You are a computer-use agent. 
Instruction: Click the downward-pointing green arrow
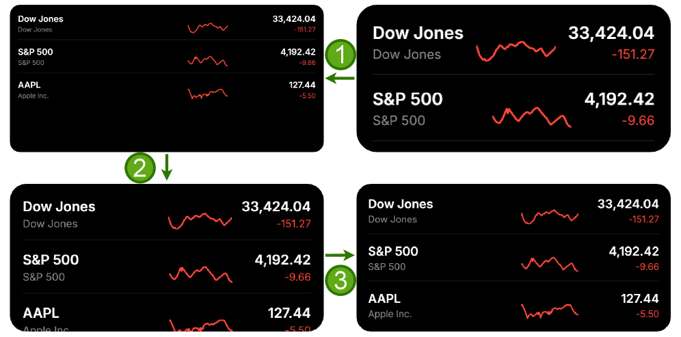pos(167,167)
